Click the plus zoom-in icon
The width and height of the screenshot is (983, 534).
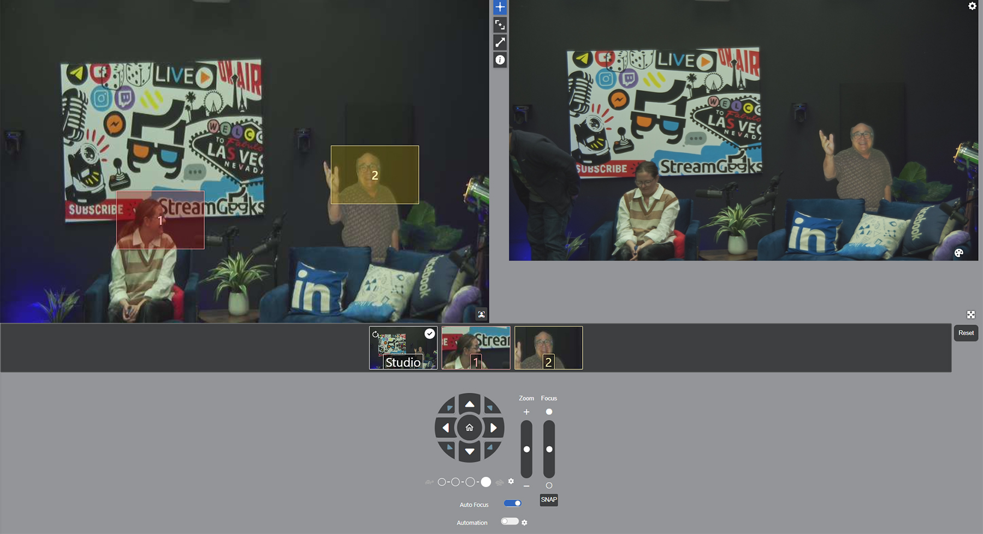[526, 412]
